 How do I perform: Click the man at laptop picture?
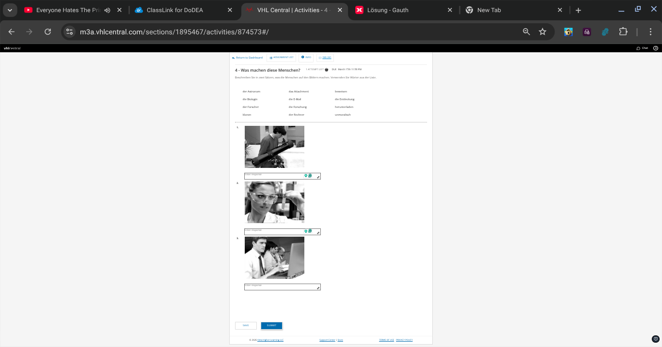(274, 257)
